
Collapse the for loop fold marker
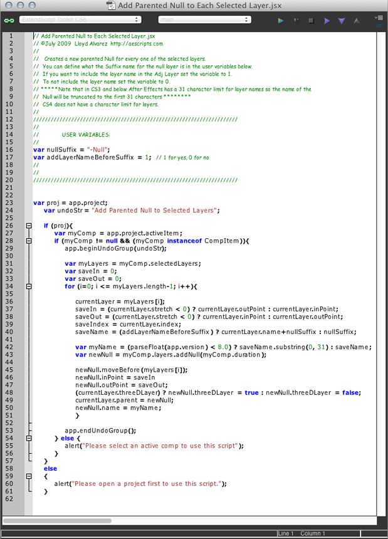point(29,286)
